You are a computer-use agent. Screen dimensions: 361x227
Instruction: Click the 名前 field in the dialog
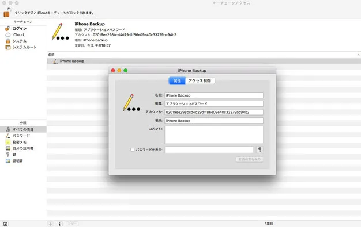coord(214,95)
